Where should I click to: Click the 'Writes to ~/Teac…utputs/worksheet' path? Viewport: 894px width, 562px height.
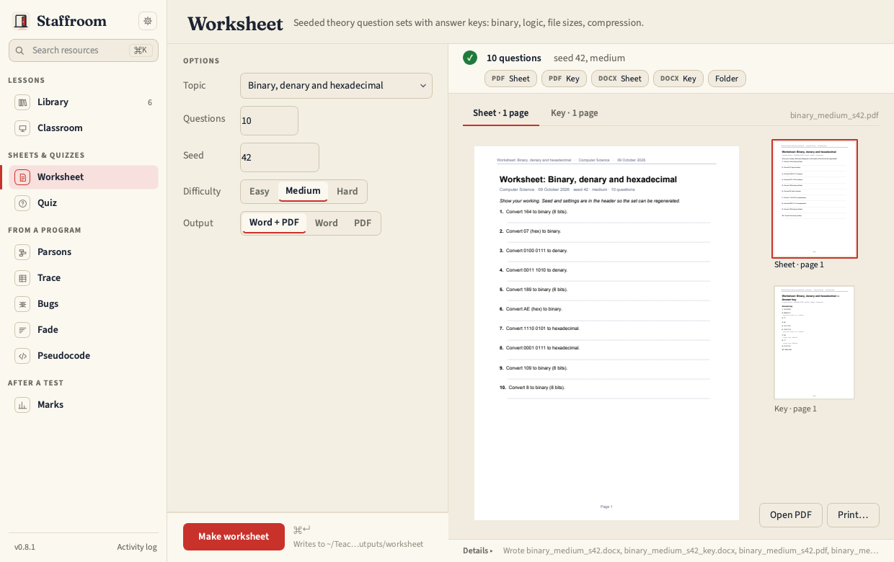pyautogui.click(x=358, y=544)
